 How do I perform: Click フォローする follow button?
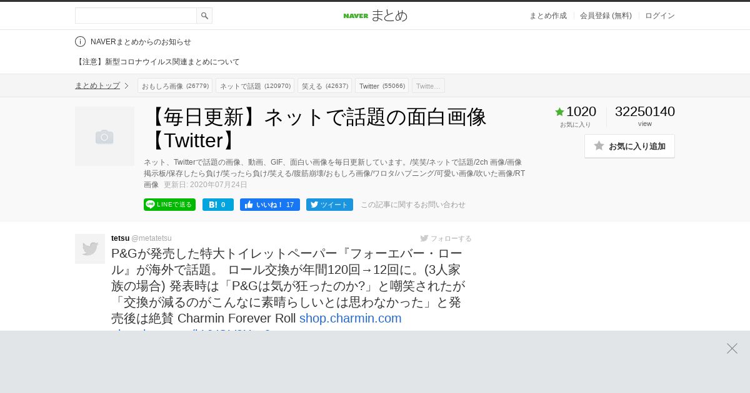[x=446, y=238]
